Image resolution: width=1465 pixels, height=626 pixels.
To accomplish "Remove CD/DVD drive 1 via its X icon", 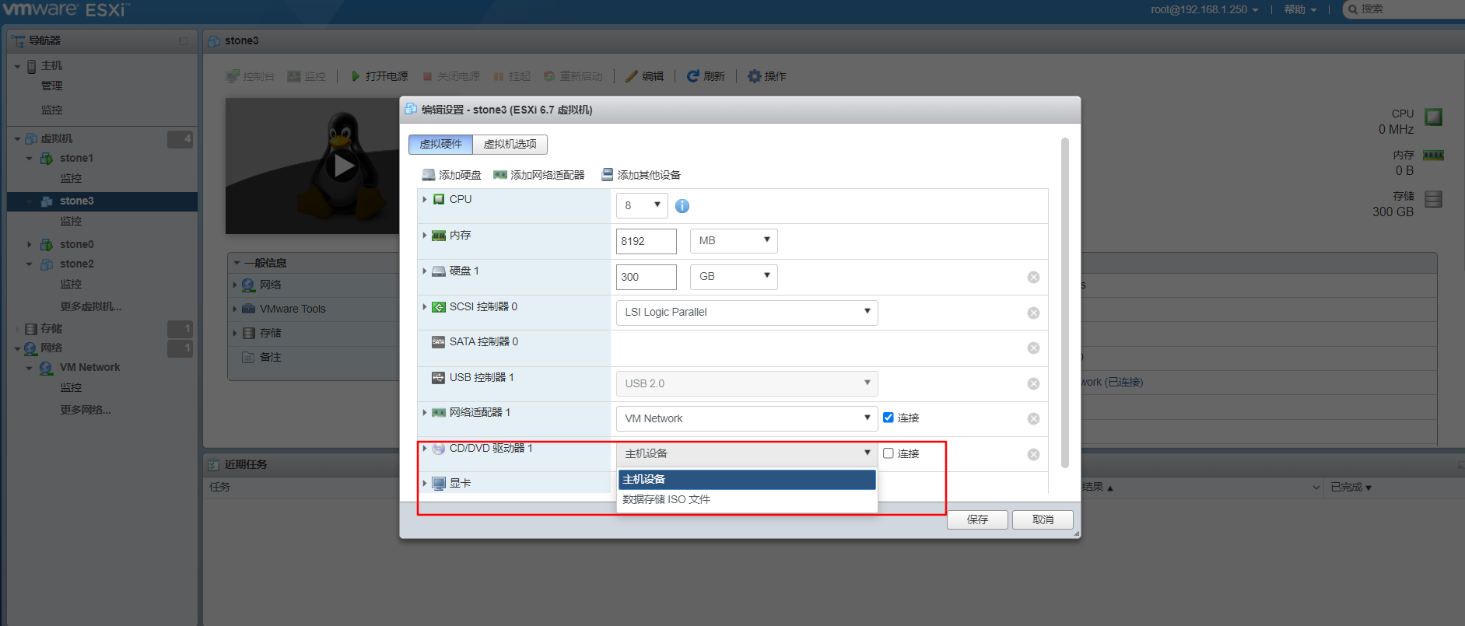I will [1033, 455].
